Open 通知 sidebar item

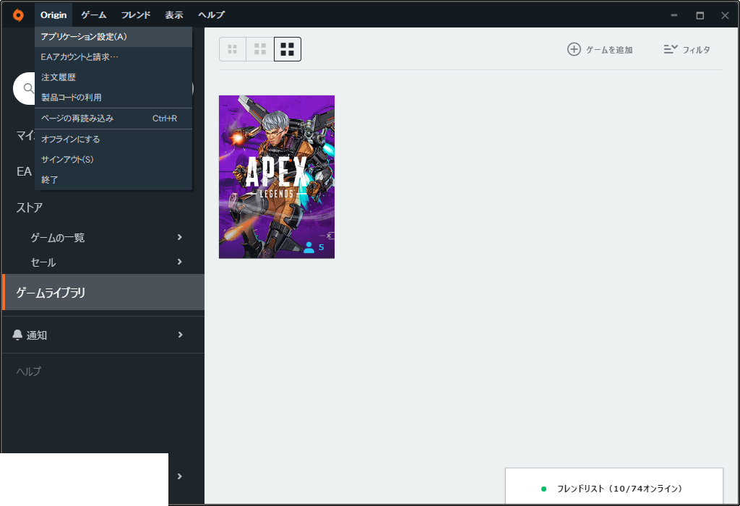(x=103, y=335)
